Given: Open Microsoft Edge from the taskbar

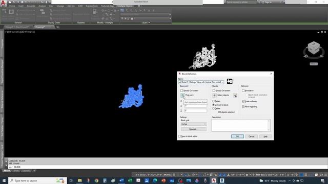Looking at the screenshot, I should pos(155,180).
